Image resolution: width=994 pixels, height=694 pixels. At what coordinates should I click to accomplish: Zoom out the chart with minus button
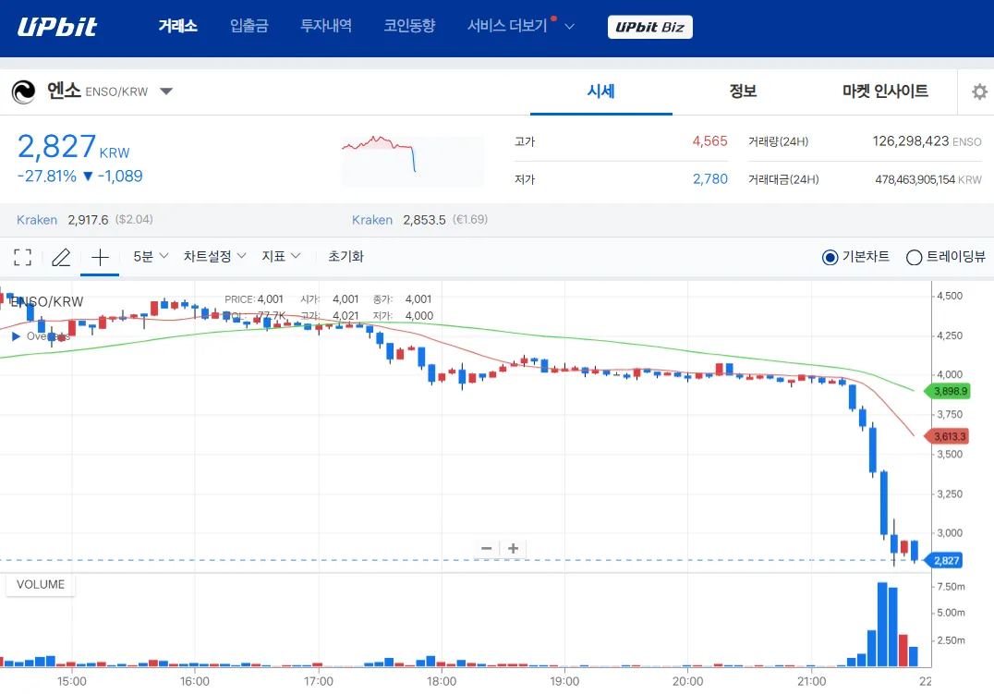coord(487,548)
